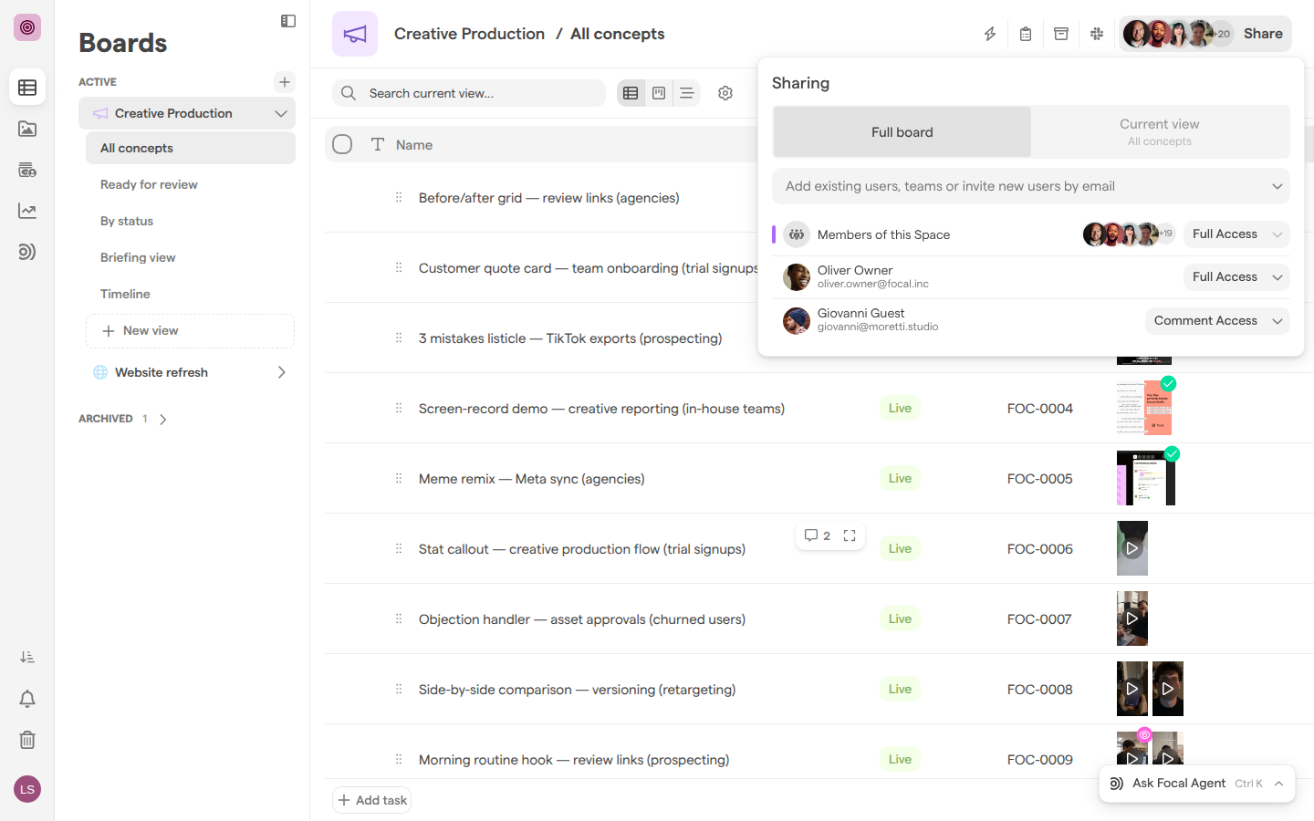
Task: Open the Briefing view
Action: click(x=191, y=257)
